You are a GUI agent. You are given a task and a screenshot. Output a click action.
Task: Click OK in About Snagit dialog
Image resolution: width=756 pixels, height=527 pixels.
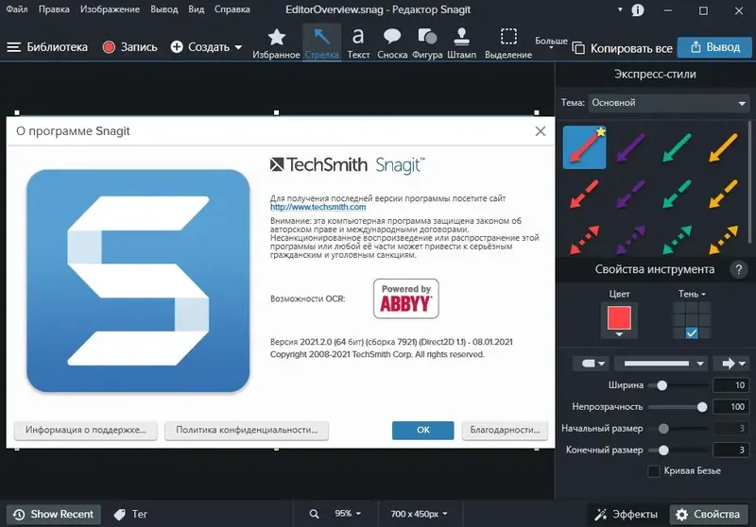tap(422, 430)
